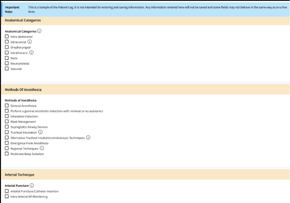Screen dimensions: 290x203
Task: Tick the Neuroskeletal checkbox
Action: pyautogui.click(x=7, y=63)
